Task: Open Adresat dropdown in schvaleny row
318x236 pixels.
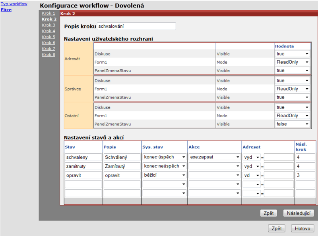Action: pyautogui.click(x=252, y=157)
